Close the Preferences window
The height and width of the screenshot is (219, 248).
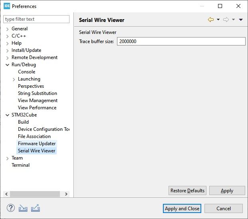[238, 6]
